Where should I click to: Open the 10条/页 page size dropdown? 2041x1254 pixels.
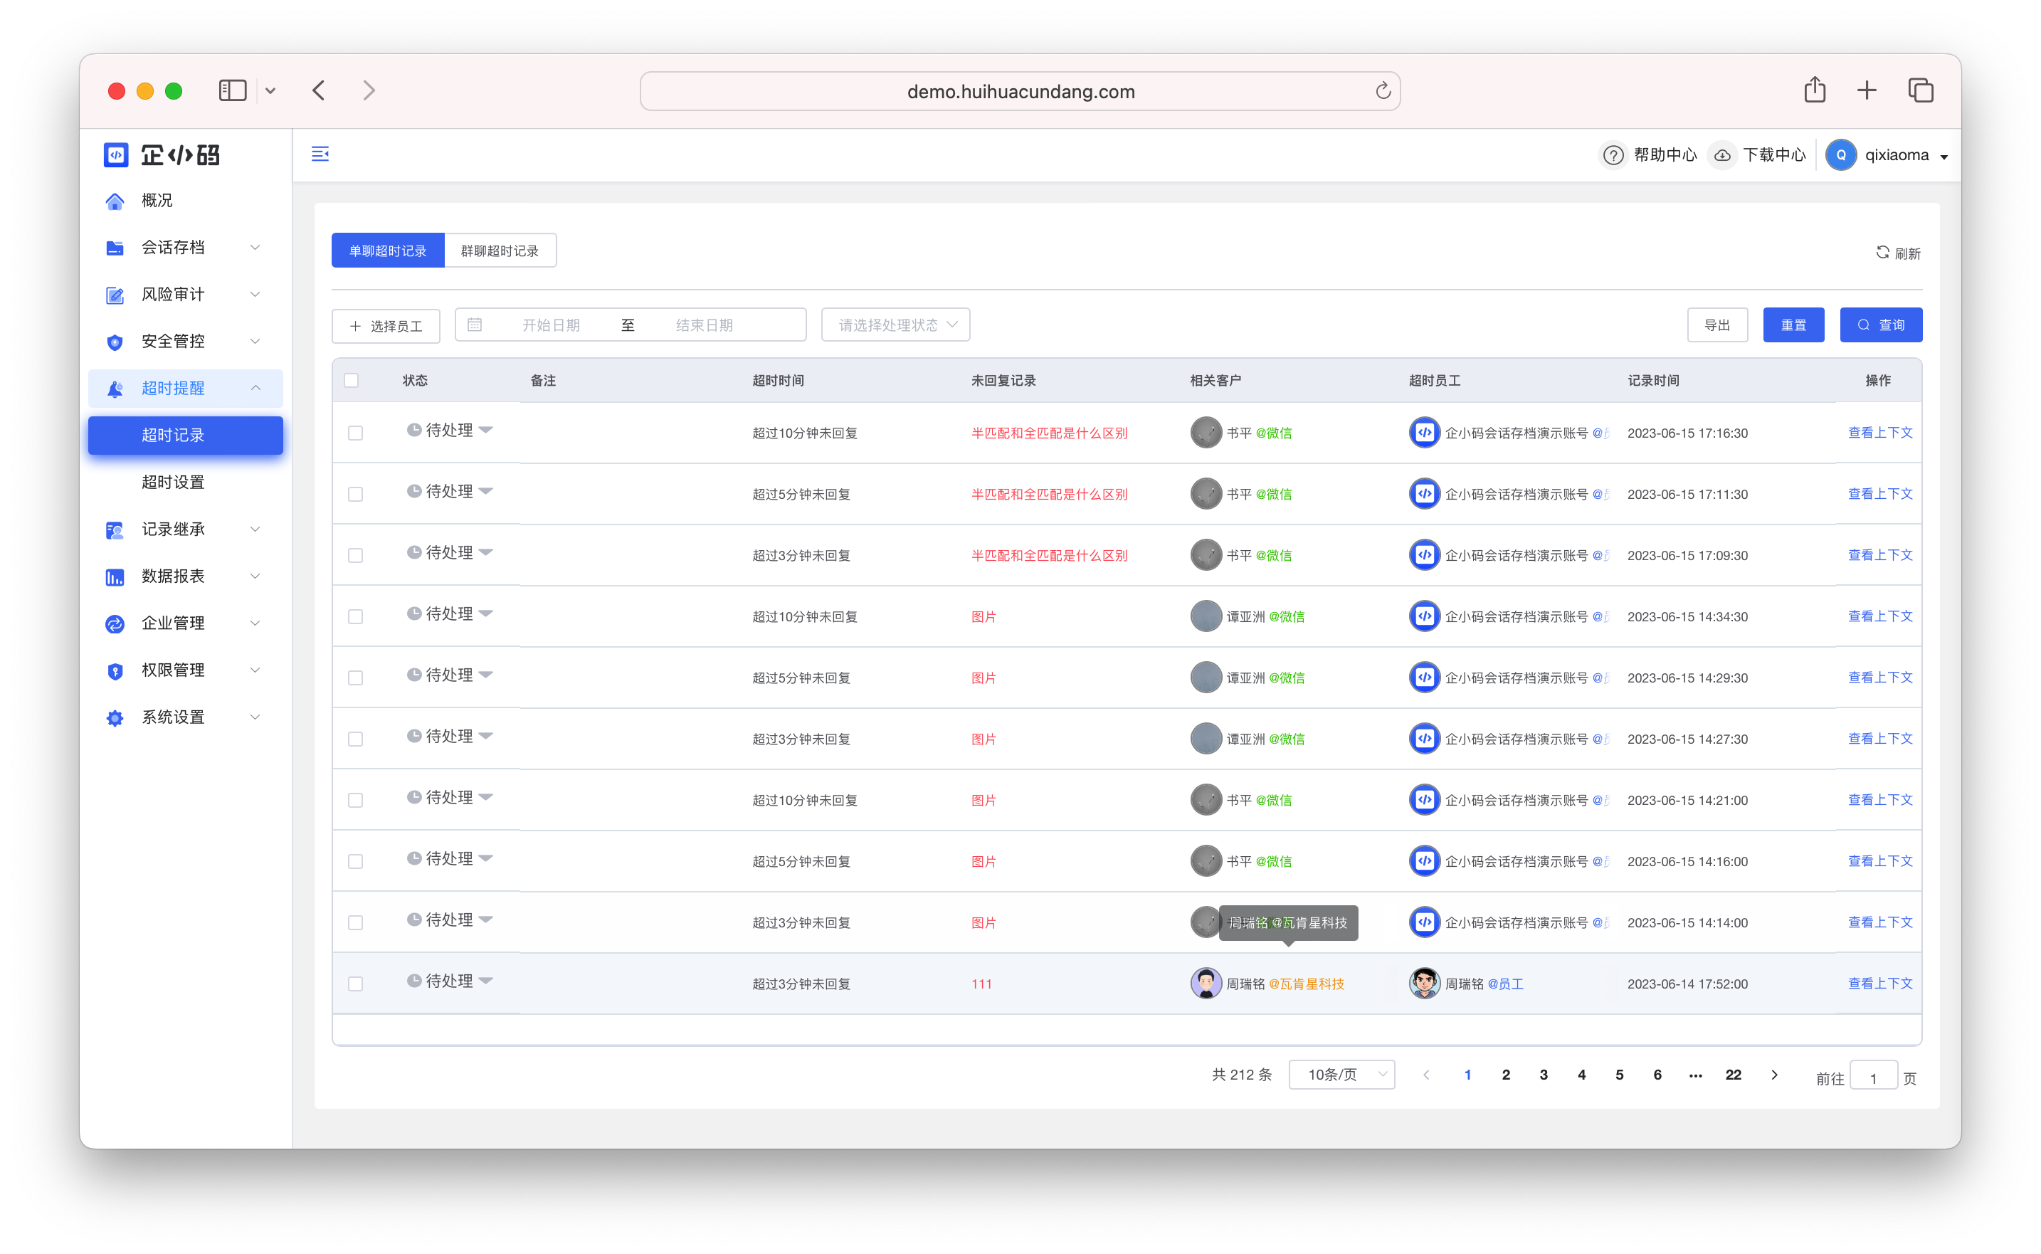click(1341, 1075)
